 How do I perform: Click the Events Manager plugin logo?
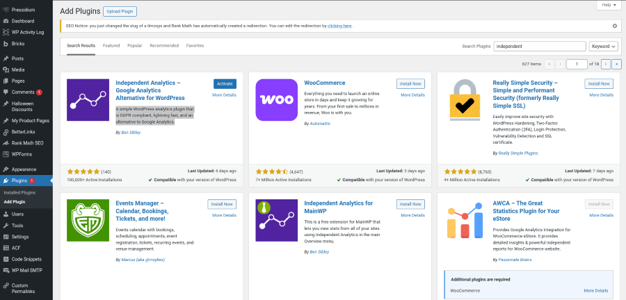click(88, 219)
